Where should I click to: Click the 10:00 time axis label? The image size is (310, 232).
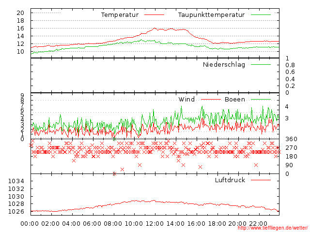pyautogui.click(x=134, y=224)
